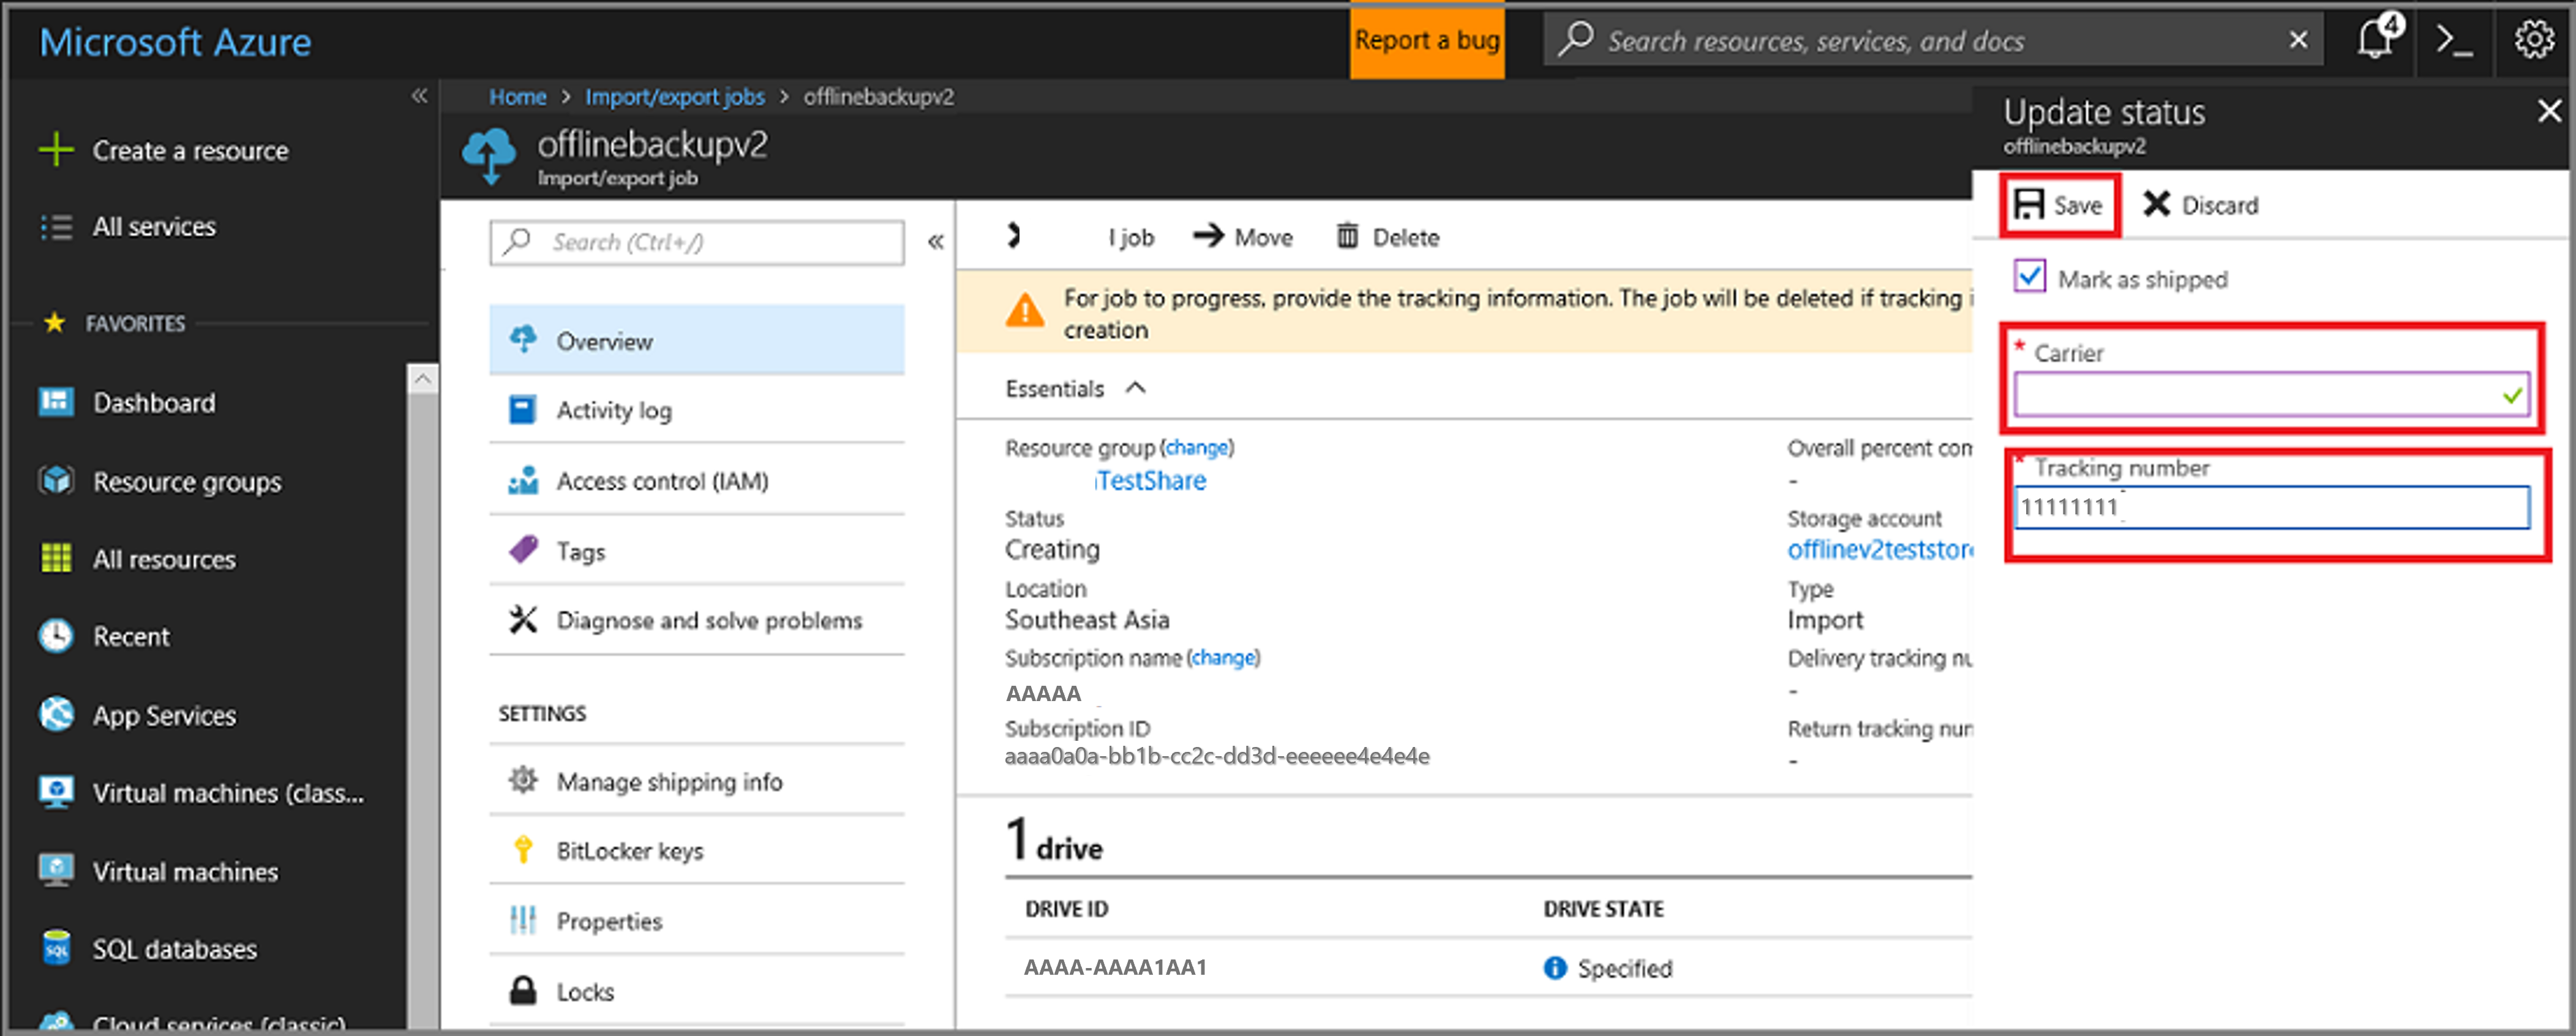This screenshot has height=1036, width=2576.
Task: Toggle the Mark as shipped checkbox
Action: tap(2024, 279)
